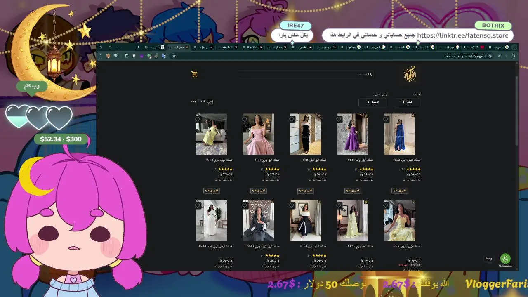Viewport: 528px width, 297px height.
Task: Favorite the yellow dress 0180 heart
Action: click(198, 119)
